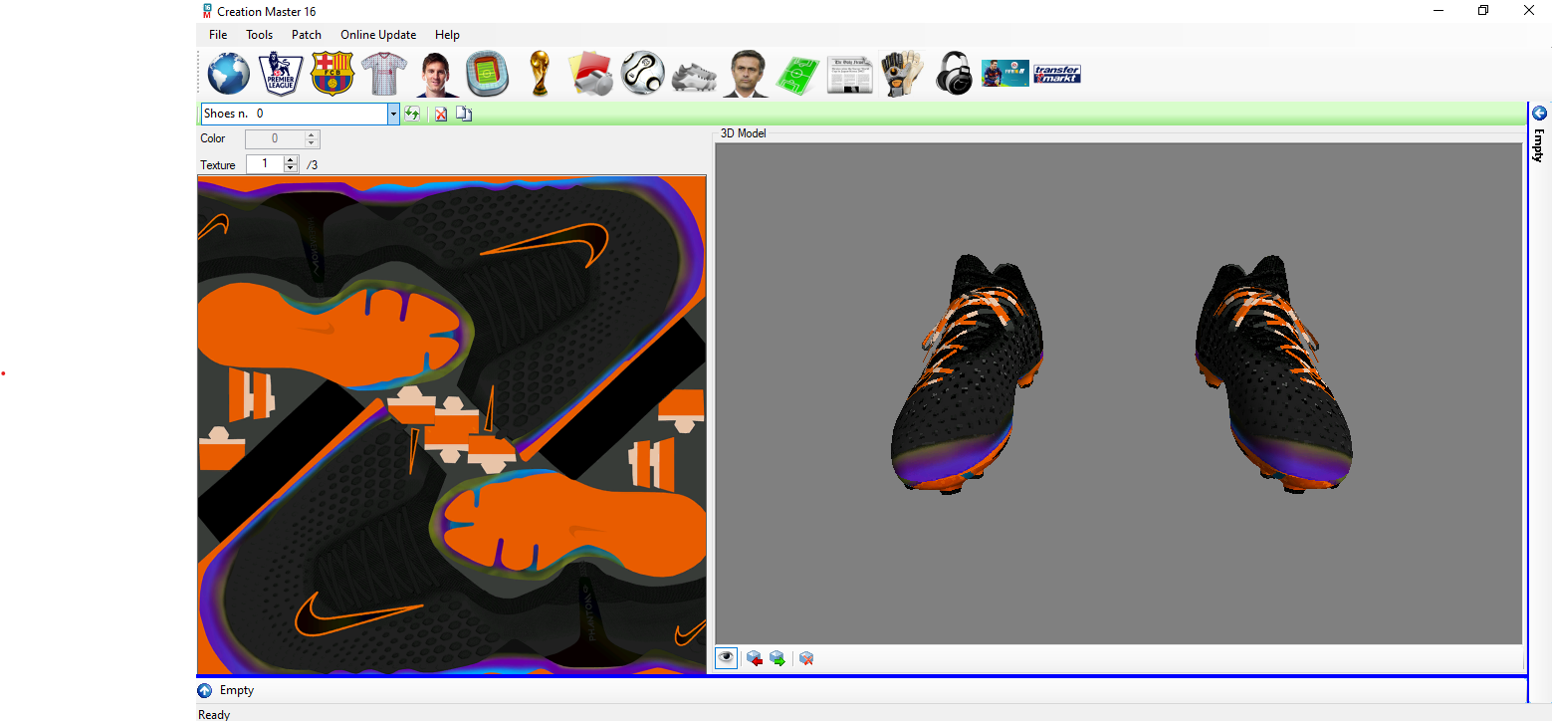Screen dimensions: 1552x721
Task: Increase the Texture number stepper
Action: pos(291,159)
